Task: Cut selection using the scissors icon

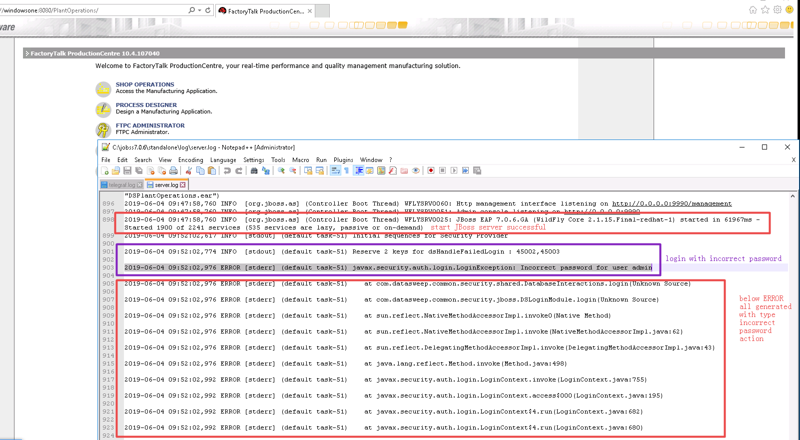Action: [189, 170]
